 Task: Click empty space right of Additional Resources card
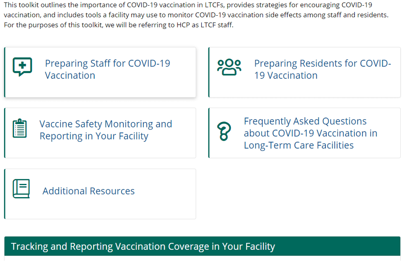(304, 194)
